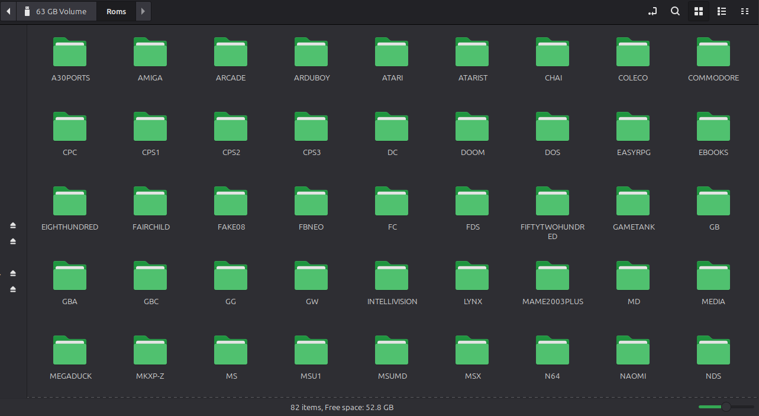Screen dimensions: 759x416
Task: Click the Roms path bar button
Action: click(x=116, y=11)
